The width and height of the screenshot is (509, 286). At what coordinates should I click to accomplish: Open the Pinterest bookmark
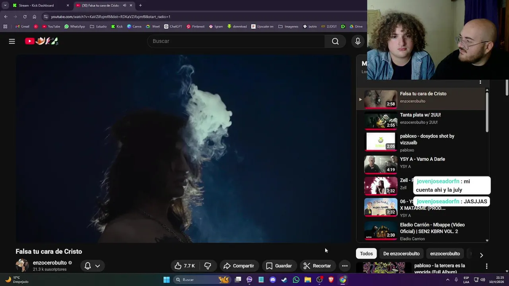195,27
